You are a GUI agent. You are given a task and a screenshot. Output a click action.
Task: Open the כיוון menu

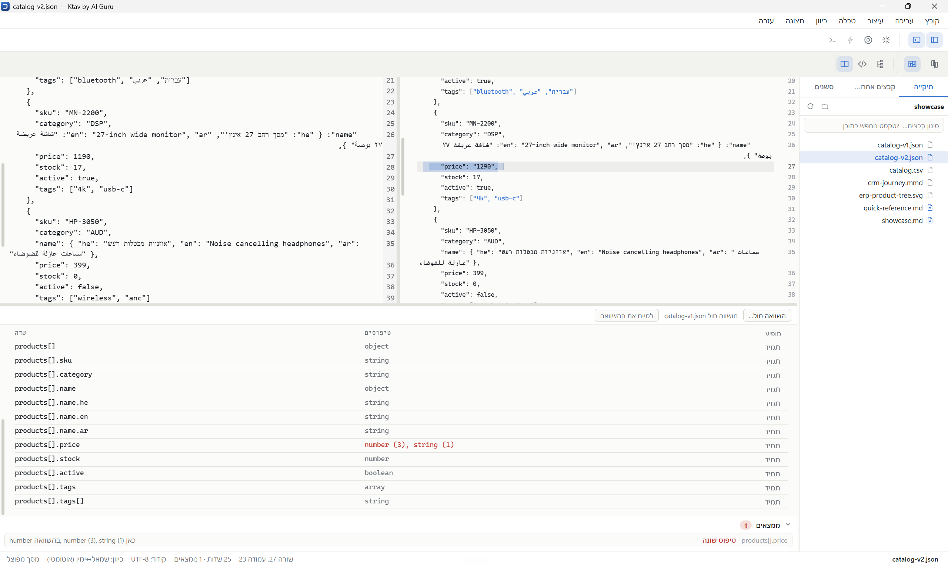pos(821,21)
